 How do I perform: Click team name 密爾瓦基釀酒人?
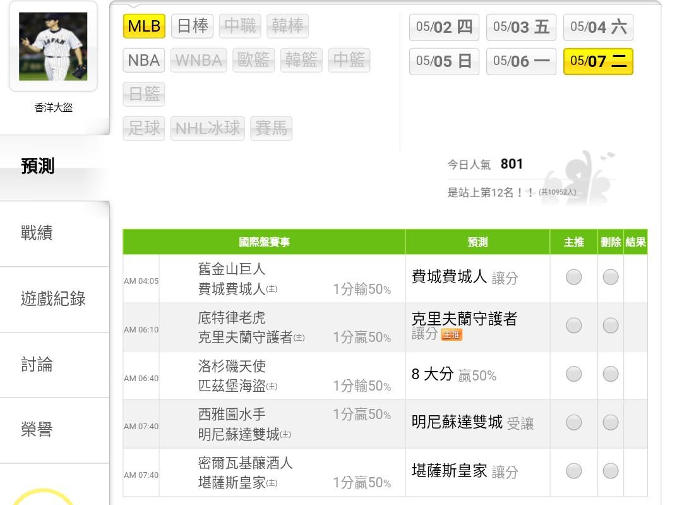click(245, 463)
